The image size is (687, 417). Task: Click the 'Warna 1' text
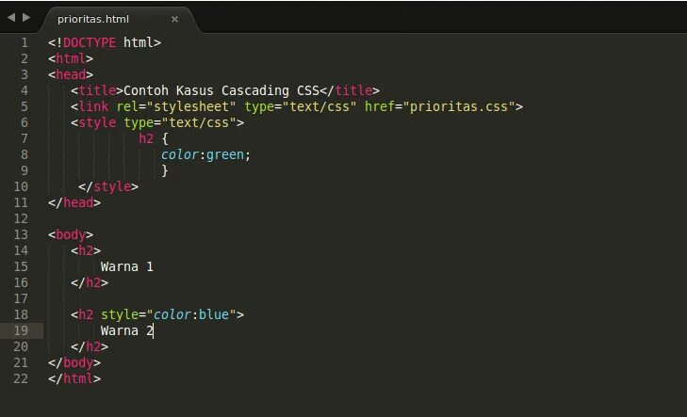[127, 267]
